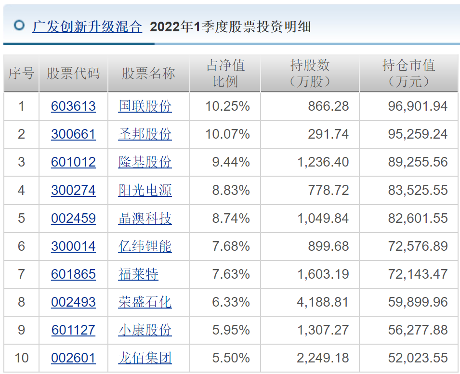This screenshot has width=460, height=374.
Task: Select the 96,901.94 market value cell
Action: point(408,106)
